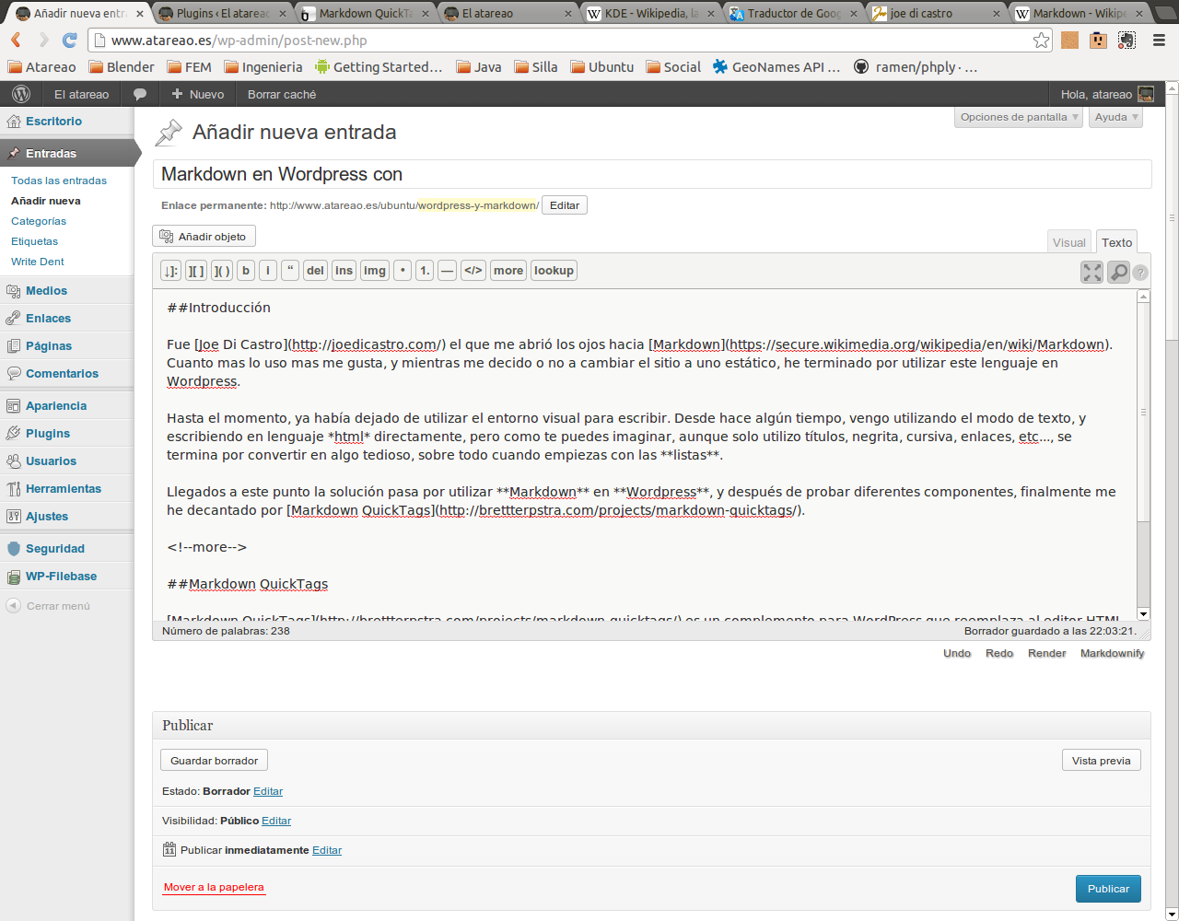Insert image with img quicktag
Image resolution: width=1179 pixels, height=921 pixels.
[x=374, y=271]
